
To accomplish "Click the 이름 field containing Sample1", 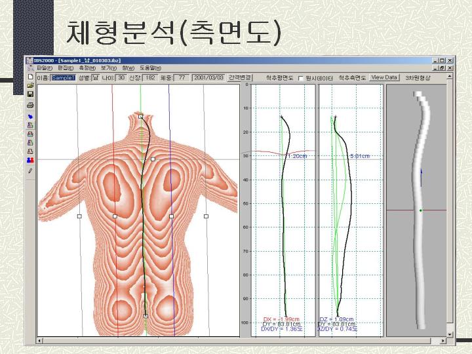I will [x=63, y=77].
